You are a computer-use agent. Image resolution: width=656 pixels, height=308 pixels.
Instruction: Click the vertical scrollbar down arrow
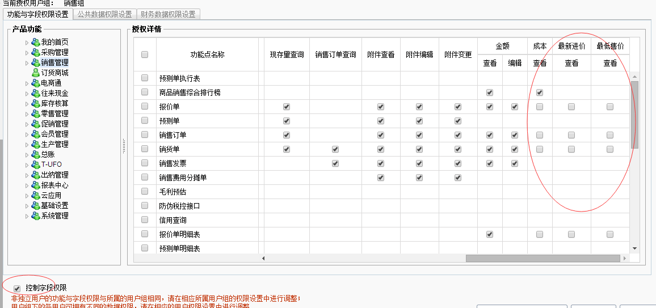pyautogui.click(x=634, y=248)
